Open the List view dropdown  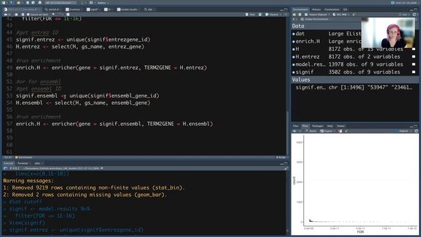point(405,14)
